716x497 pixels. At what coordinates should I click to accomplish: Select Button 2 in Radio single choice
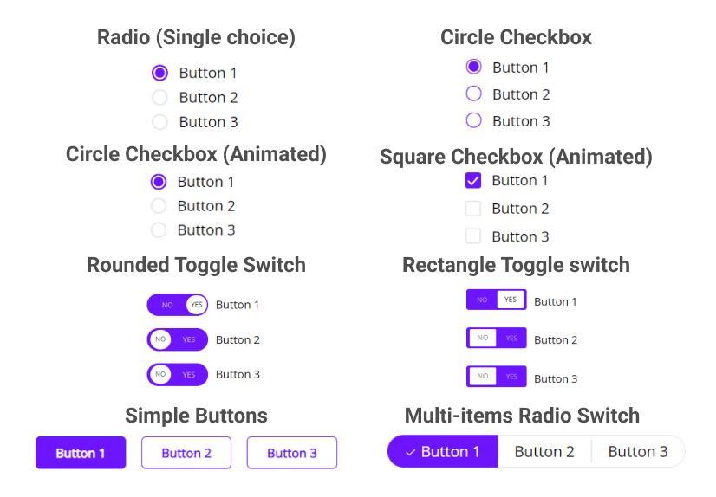(159, 98)
